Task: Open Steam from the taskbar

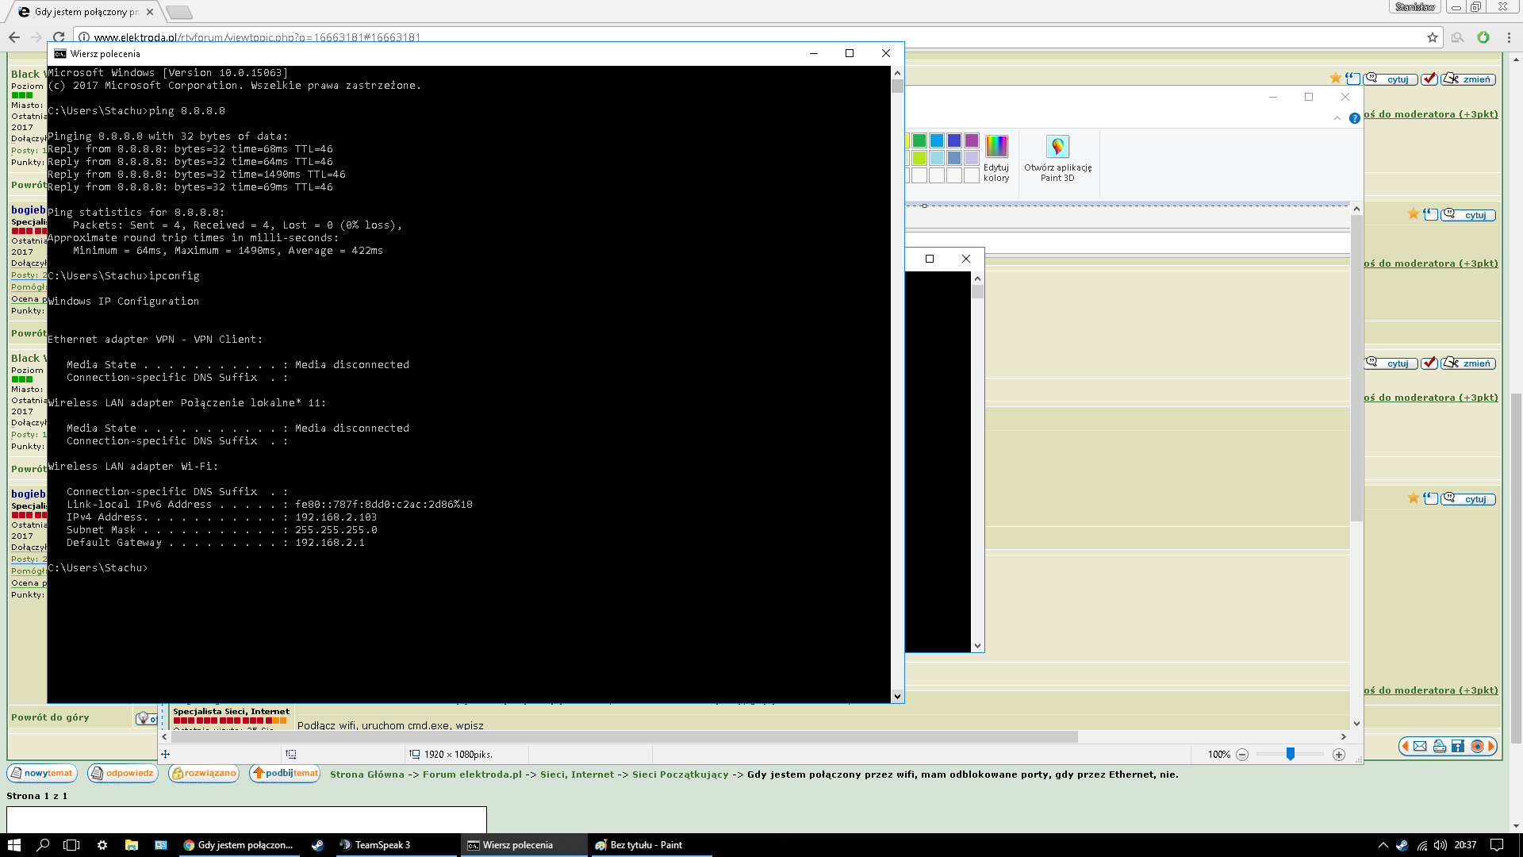Action: 317,845
